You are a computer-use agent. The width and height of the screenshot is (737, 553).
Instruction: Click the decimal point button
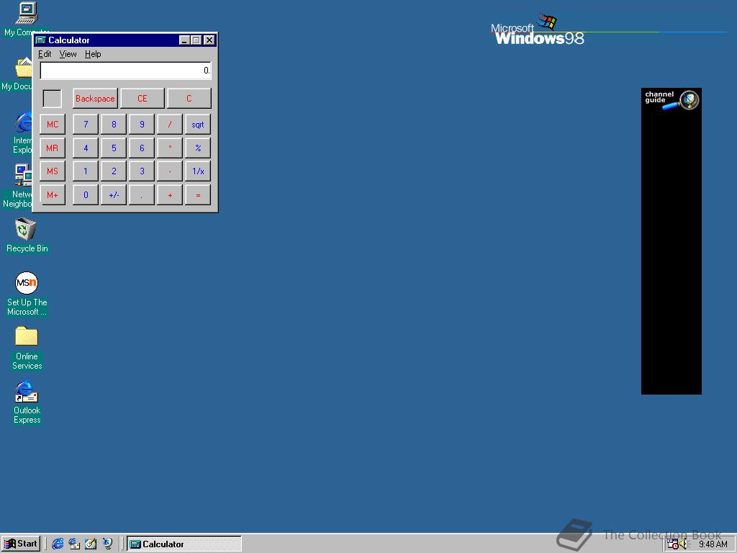142,194
